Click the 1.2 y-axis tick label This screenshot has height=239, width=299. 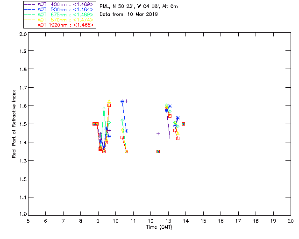tap(23, 179)
